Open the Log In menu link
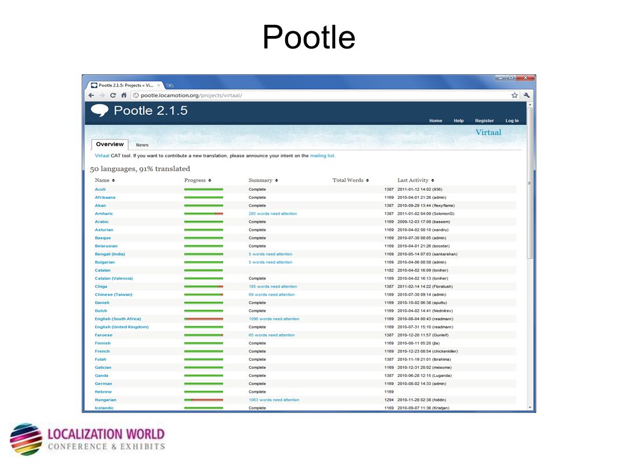 [512, 121]
